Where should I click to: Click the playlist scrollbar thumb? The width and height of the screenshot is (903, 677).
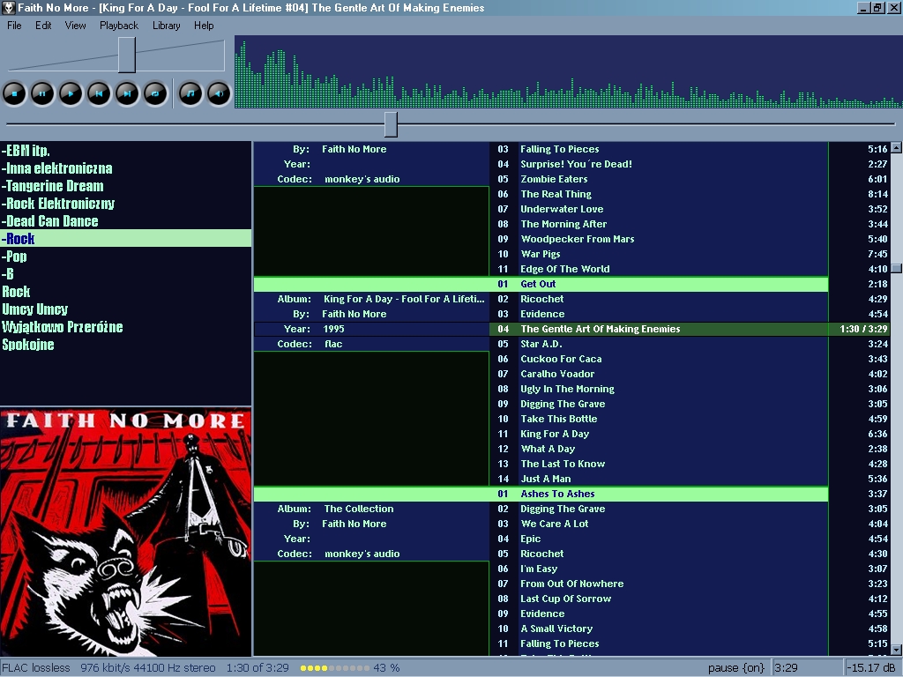896,268
